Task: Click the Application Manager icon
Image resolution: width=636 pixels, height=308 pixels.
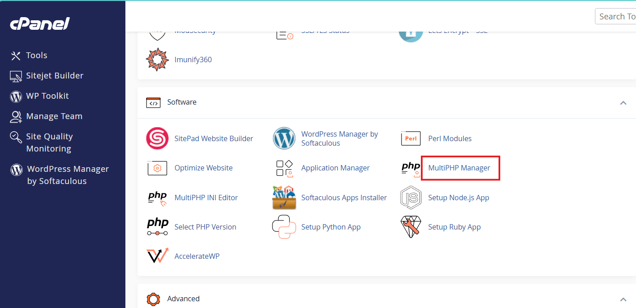Action: click(x=284, y=168)
